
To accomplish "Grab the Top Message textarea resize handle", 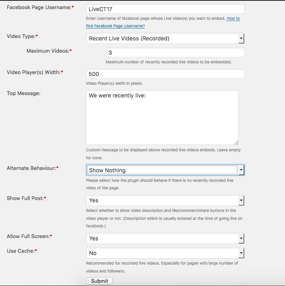I will (236, 143).
